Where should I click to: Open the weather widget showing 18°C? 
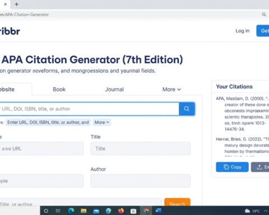(x=252, y=211)
